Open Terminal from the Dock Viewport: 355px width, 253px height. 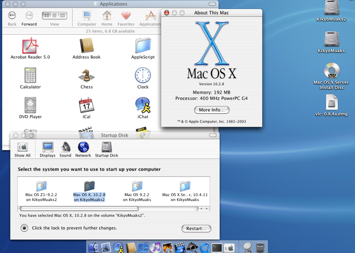click(217, 248)
